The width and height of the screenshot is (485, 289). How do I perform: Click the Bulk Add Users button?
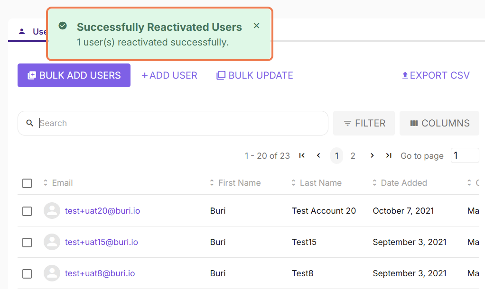pyautogui.click(x=74, y=75)
